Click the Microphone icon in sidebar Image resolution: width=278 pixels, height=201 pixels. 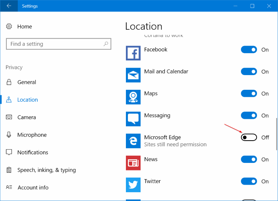point(9,135)
